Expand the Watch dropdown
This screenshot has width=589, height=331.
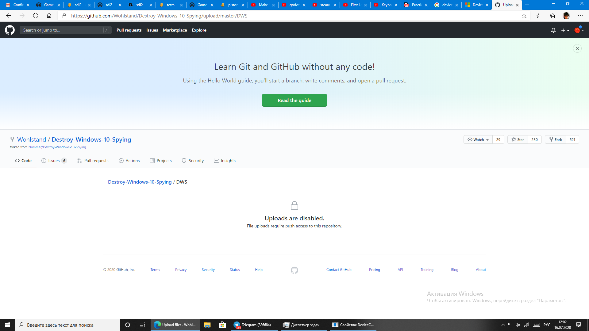tap(478, 139)
